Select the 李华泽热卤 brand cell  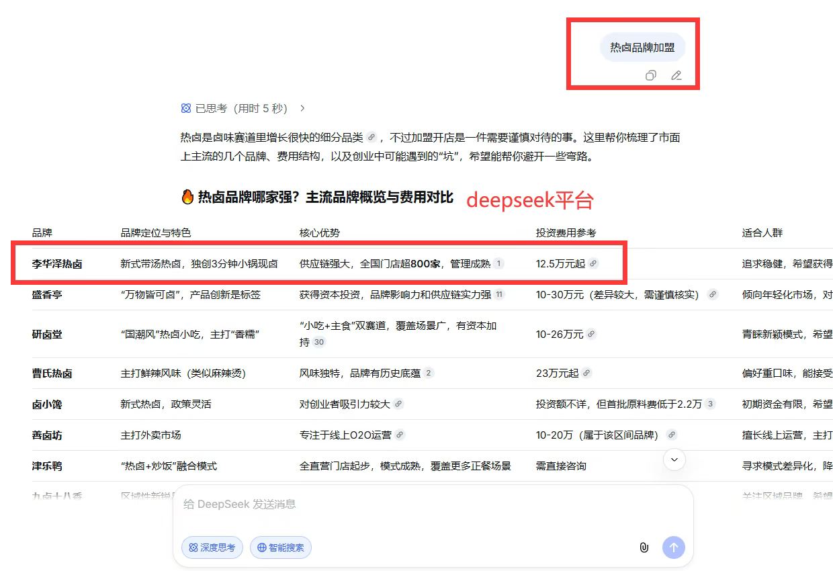pyautogui.click(x=57, y=264)
